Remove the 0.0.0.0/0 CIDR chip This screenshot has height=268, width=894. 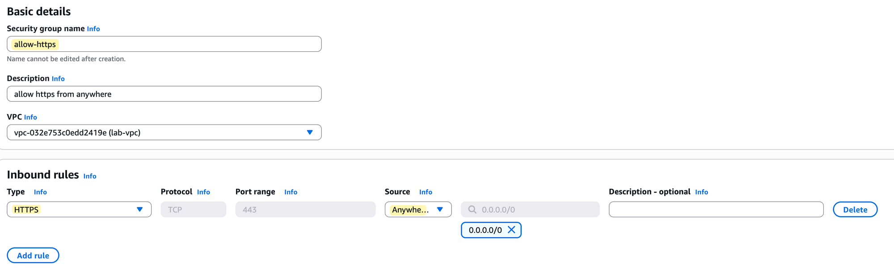(x=511, y=230)
